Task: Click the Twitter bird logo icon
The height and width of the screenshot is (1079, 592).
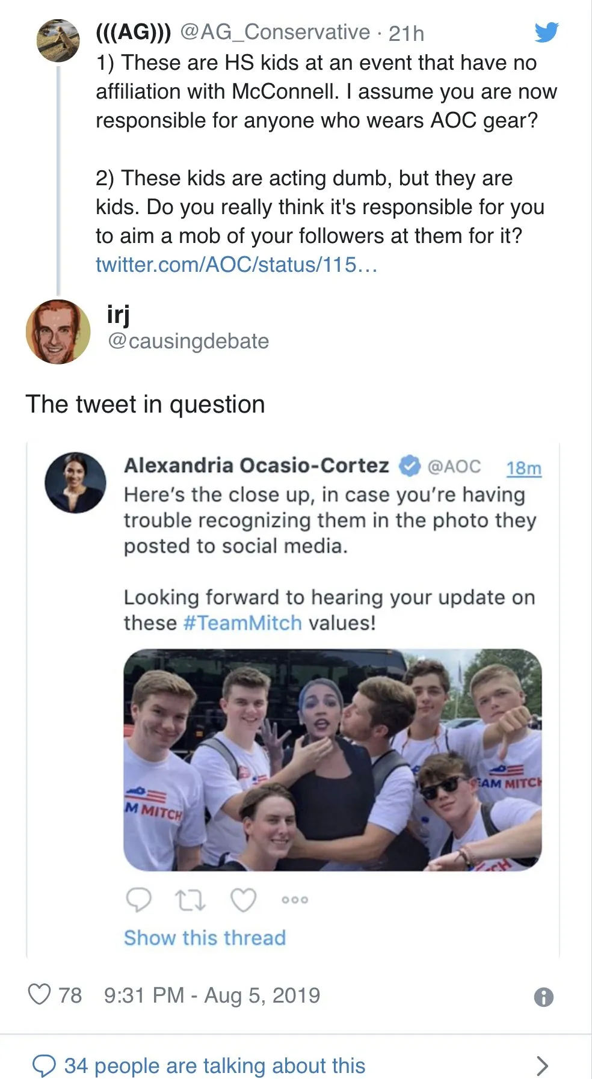Action: click(546, 32)
